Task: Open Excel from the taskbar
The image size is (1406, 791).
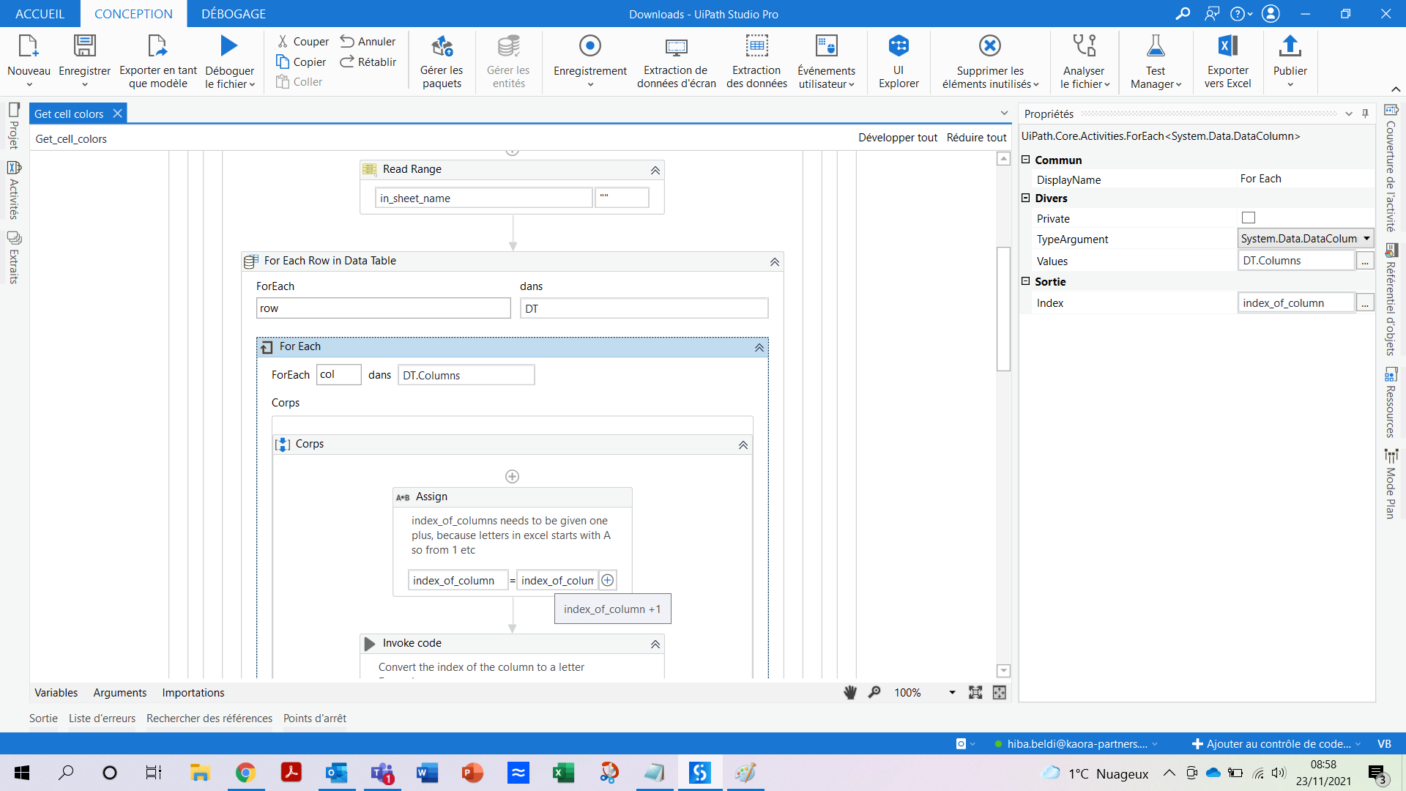Action: click(563, 773)
